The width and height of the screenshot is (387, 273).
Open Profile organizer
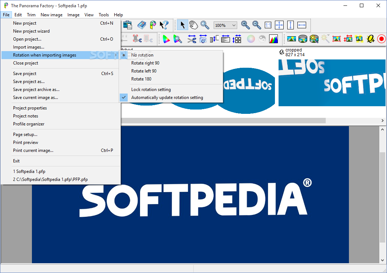point(61,124)
